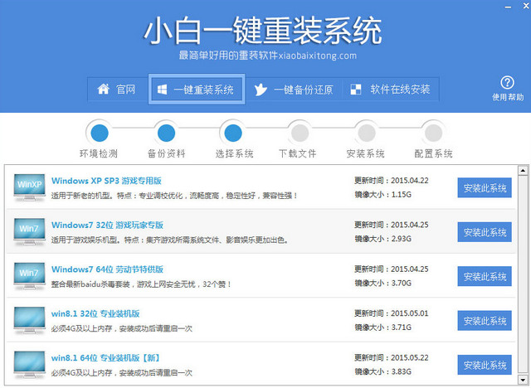Screen dimensions: 531x388
Task: Select the 一键重装系统 tab
Action: 196,90
